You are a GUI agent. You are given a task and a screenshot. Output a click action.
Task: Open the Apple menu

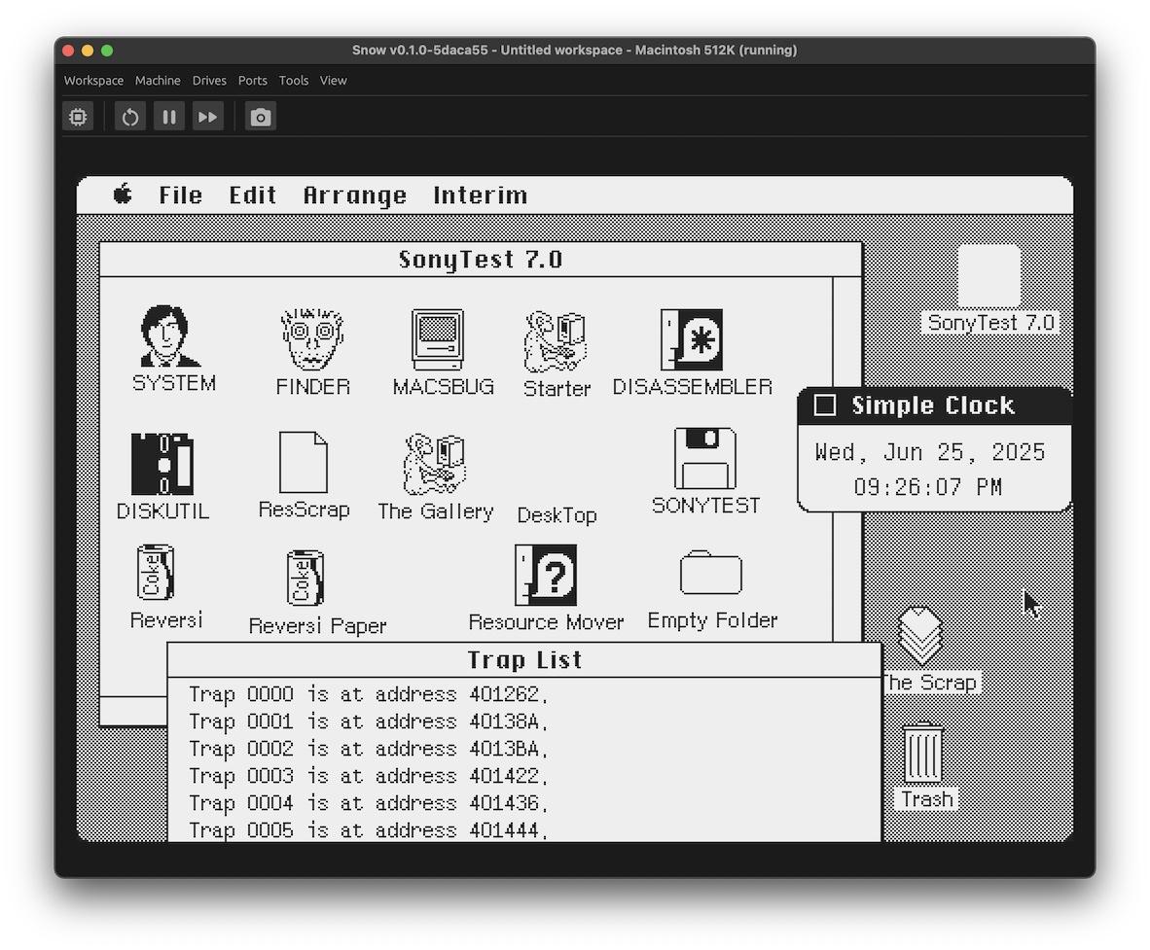[x=123, y=194]
